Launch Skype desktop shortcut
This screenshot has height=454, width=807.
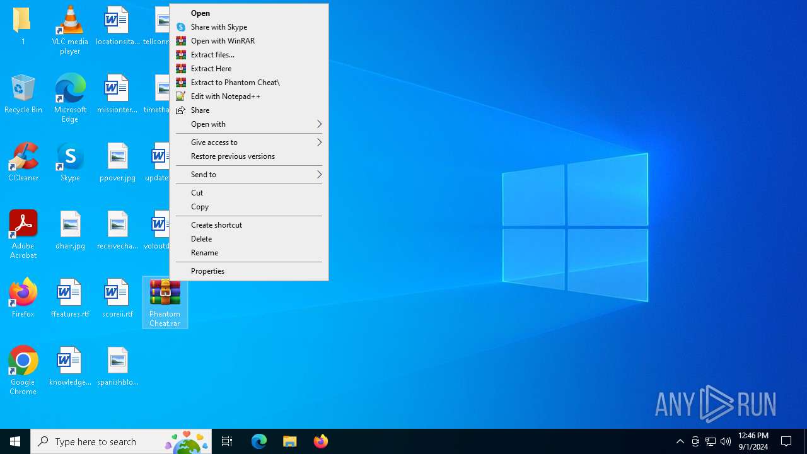pyautogui.click(x=70, y=162)
